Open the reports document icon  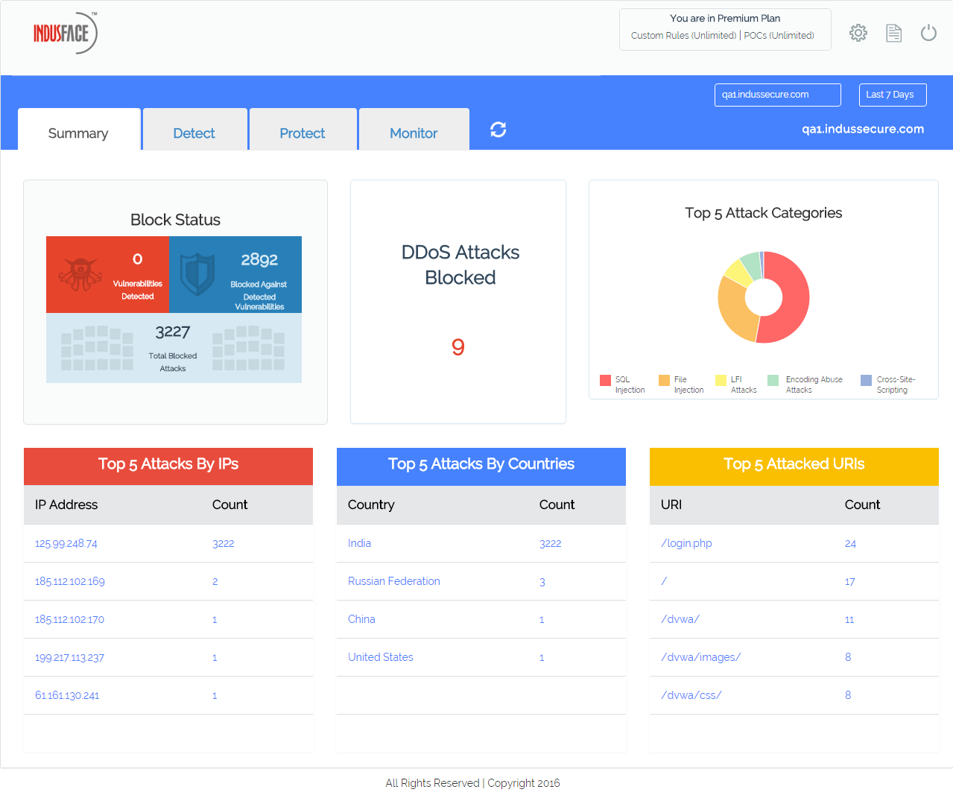(x=893, y=33)
